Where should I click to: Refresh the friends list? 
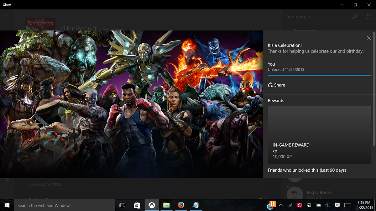click(369, 17)
